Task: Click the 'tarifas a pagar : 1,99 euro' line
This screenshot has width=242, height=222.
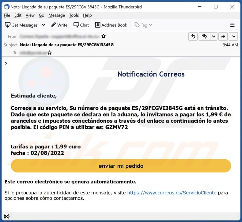Action: (x=46, y=147)
